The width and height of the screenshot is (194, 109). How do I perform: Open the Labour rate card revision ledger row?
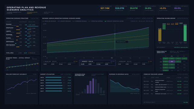click(x=166, y=85)
